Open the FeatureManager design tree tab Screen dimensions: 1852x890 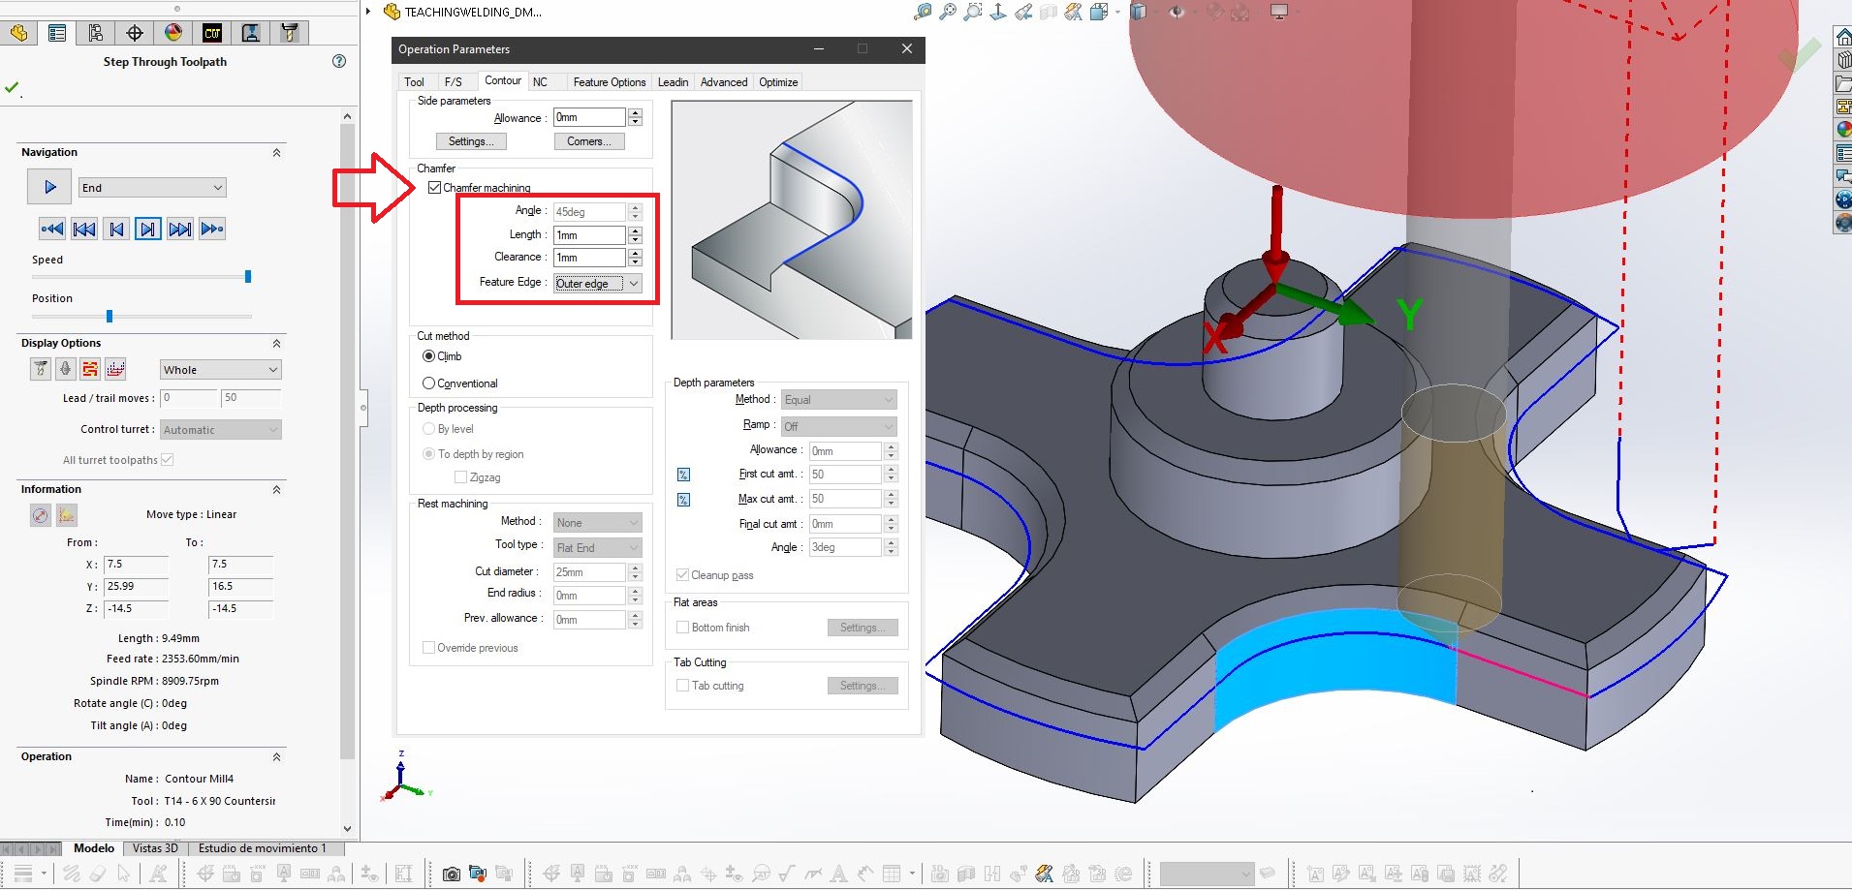(x=18, y=33)
